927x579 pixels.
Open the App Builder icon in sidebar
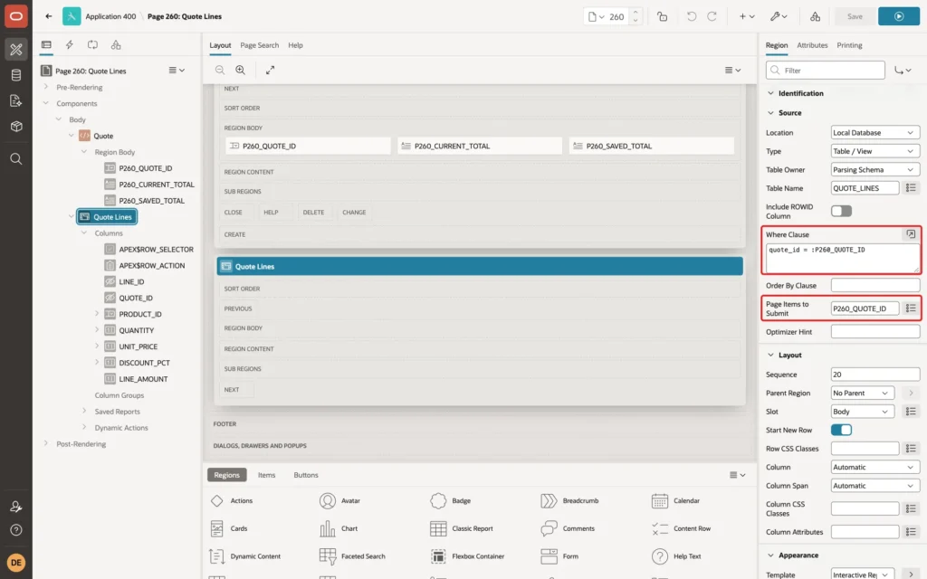(16, 50)
